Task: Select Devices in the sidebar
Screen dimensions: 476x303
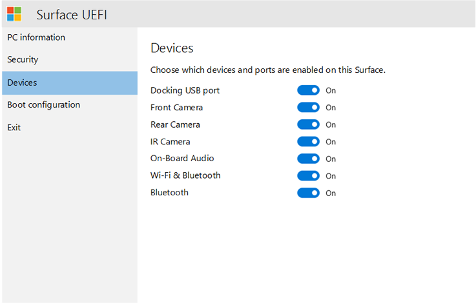Action: click(22, 83)
